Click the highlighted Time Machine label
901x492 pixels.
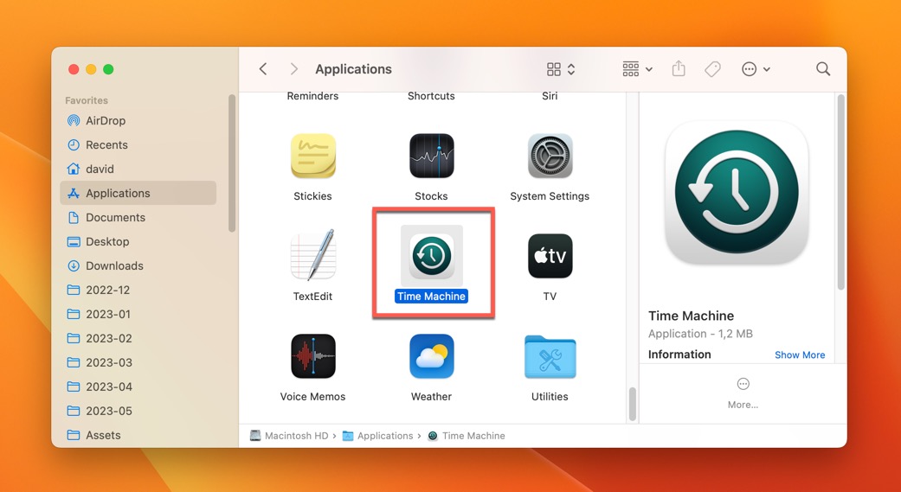(432, 297)
